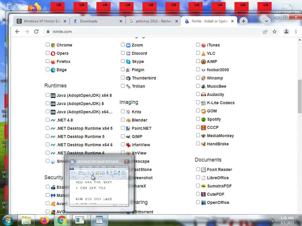Click the MusicBee label
The image size is (302, 226).
click(216, 86)
